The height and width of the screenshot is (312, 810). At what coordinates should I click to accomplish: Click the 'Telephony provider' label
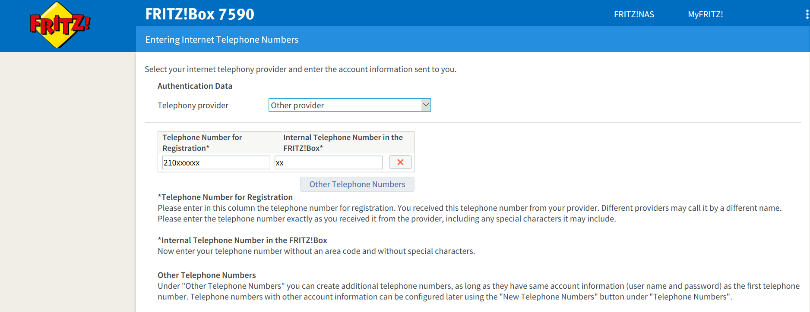click(x=193, y=105)
